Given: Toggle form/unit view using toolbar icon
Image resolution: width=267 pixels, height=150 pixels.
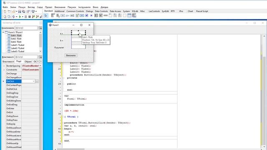Looking at the screenshot, I should 28,11.
